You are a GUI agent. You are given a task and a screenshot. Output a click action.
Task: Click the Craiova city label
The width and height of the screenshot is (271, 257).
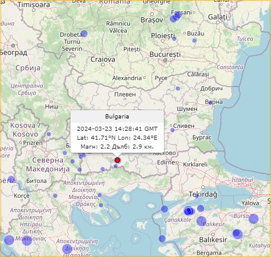pos(103,59)
